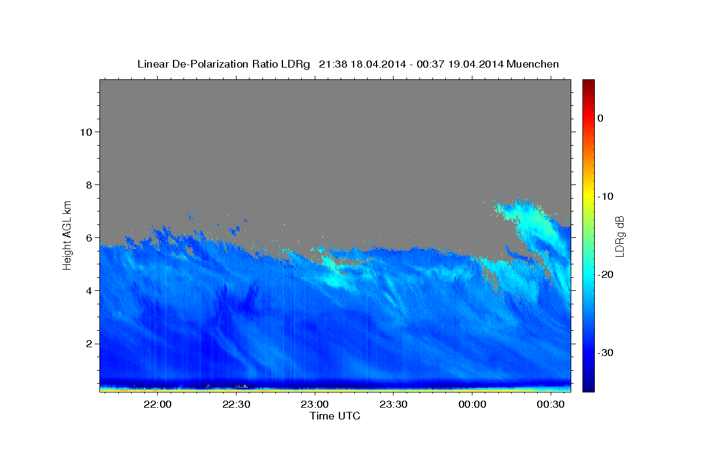Click the "00:37 19.04.2014" end date text

459,64
